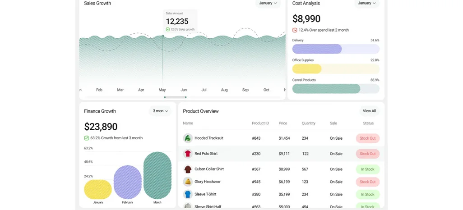
Task: Click quantity 567 in Cuban Collar Shirt row
Action: tap(305, 169)
